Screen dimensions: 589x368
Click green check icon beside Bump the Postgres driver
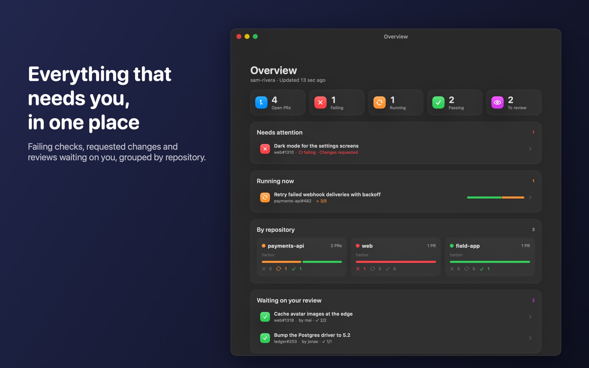265,338
